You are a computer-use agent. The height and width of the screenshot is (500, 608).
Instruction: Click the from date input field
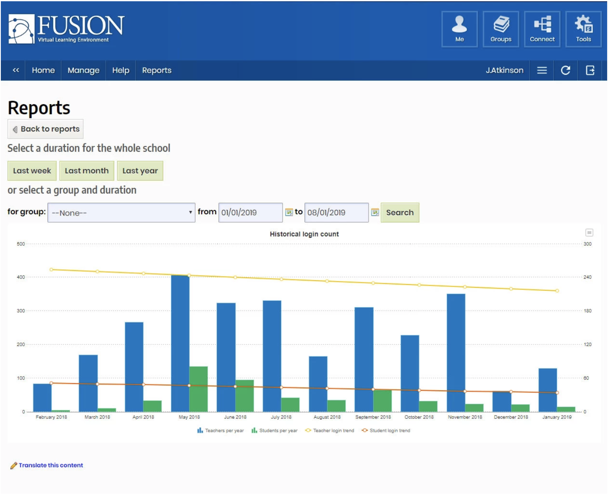point(250,213)
